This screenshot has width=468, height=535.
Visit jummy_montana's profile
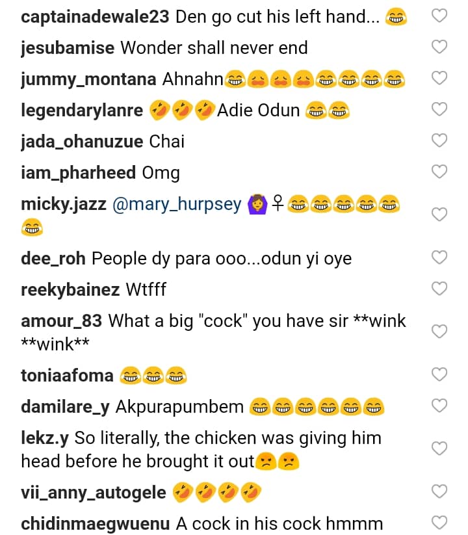tap(88, 79)
